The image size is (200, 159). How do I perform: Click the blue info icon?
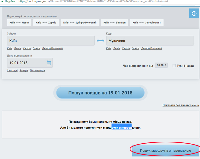tap(194, 14)
